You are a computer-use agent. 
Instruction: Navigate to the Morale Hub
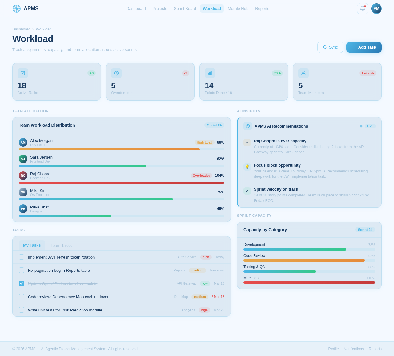(238, 8)
